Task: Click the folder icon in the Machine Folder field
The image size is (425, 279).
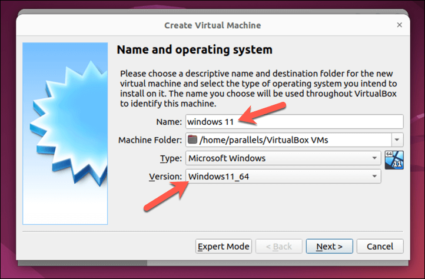Action: coord(192,139)
